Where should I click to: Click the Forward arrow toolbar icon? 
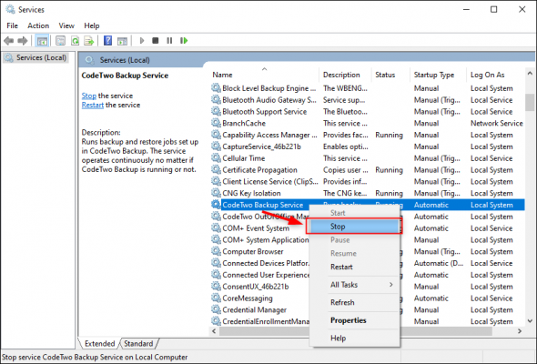pos(23,41)
